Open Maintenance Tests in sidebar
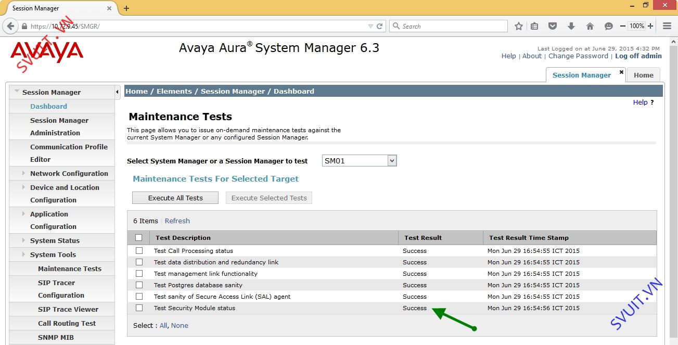 (70, 269)
